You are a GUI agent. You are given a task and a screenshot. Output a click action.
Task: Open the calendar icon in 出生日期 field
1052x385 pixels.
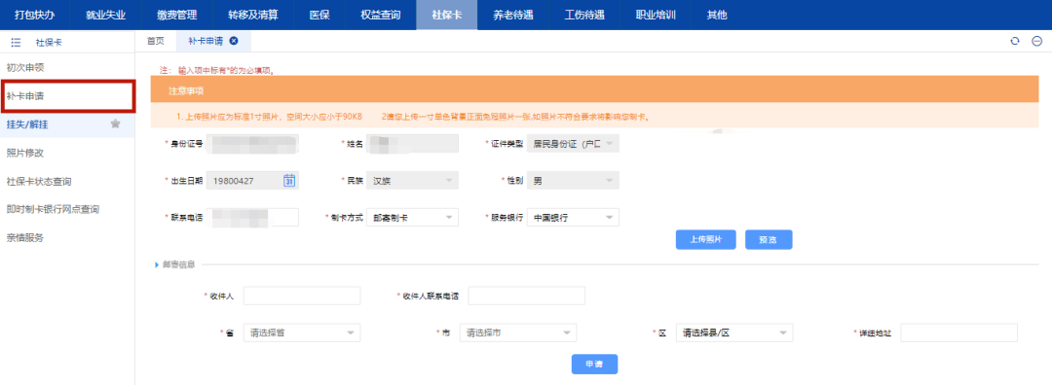pyautogui.click(x=289, y=180)
